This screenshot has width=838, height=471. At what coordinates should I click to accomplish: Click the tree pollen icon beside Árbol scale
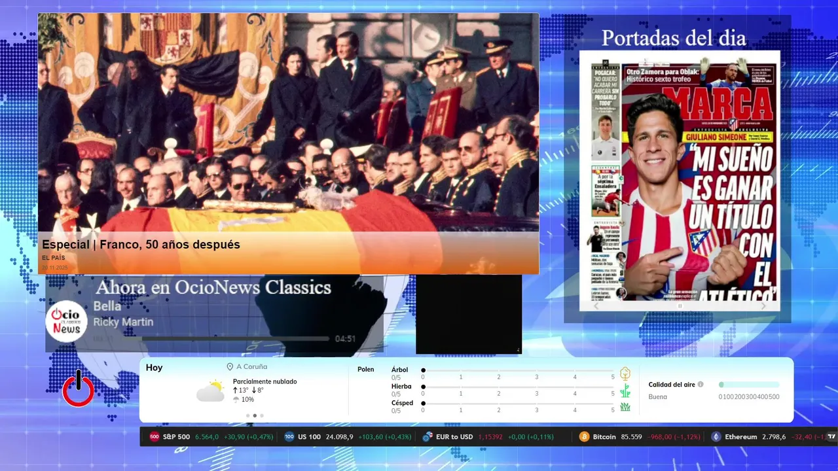pos(625,374)
